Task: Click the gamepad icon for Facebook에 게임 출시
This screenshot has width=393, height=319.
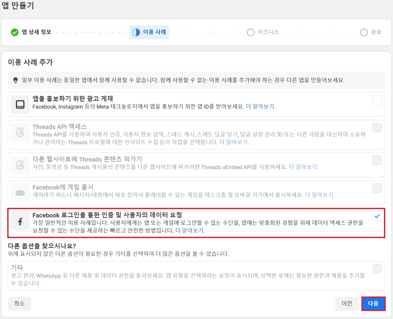Action: click(20, 193)
